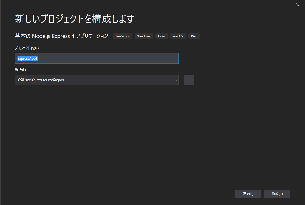
Task: Click the 基本の Node.js Express 4 アプリケーション heading
Action: (x=61, y=36)
